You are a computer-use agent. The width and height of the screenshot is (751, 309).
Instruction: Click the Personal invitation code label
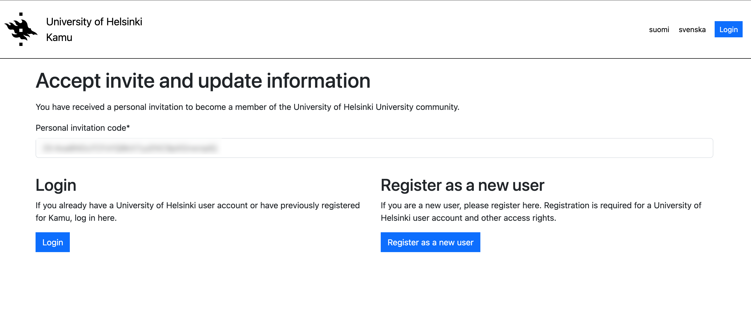coord(83,128)
